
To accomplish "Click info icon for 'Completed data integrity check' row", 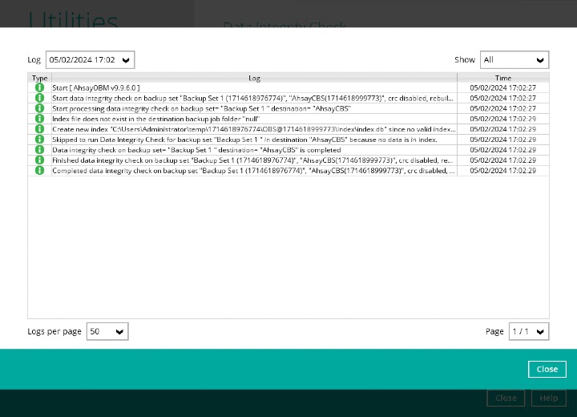I will 39,171.
